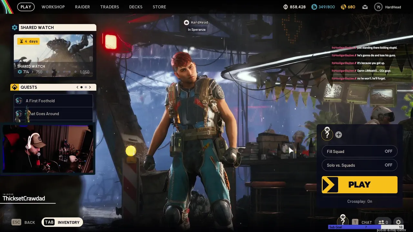The height and width of the screenshot is (232, 413).
Task: Click the yellow Quests diamond icon
Action: pos(14,87)
